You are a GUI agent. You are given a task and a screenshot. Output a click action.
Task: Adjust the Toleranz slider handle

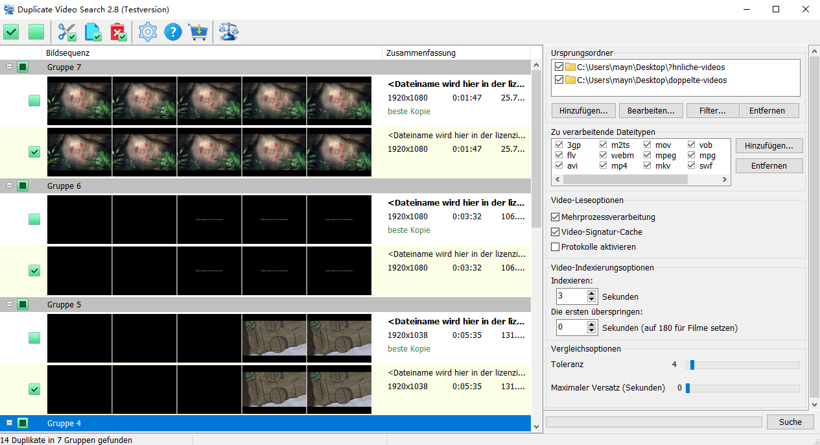tap(692, 365)
